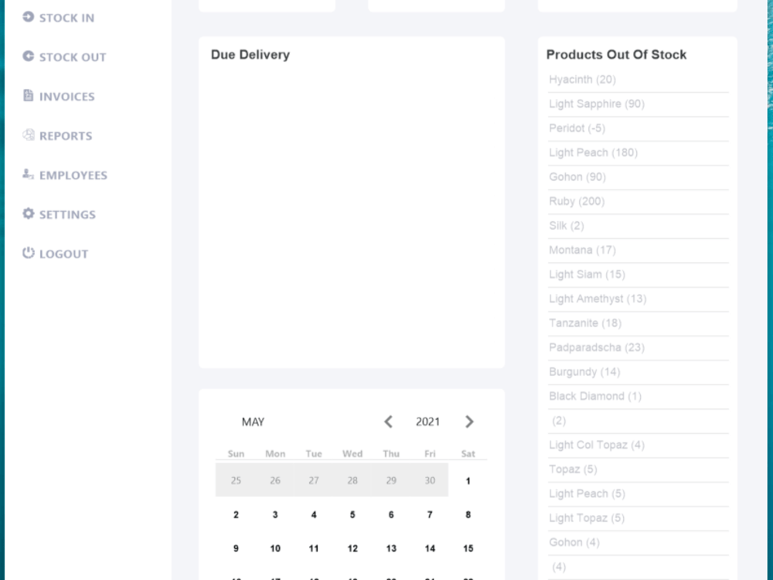The image size is (773, 580).
Task: Click the Products Out Of Stock heading
Action: pos(616,55)
